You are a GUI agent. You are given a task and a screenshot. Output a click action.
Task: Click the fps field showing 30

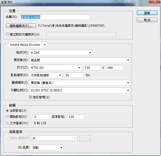(74, 75)
